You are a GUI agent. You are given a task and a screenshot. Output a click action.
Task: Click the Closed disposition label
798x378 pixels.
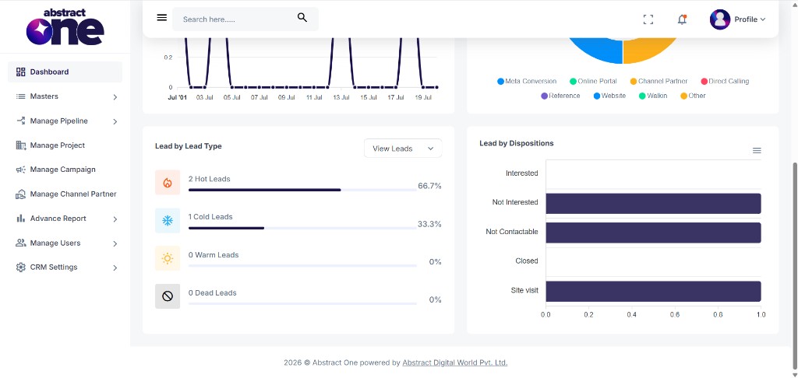point(527,261)
